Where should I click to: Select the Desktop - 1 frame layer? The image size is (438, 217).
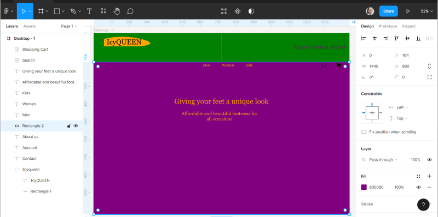[42, 38]
